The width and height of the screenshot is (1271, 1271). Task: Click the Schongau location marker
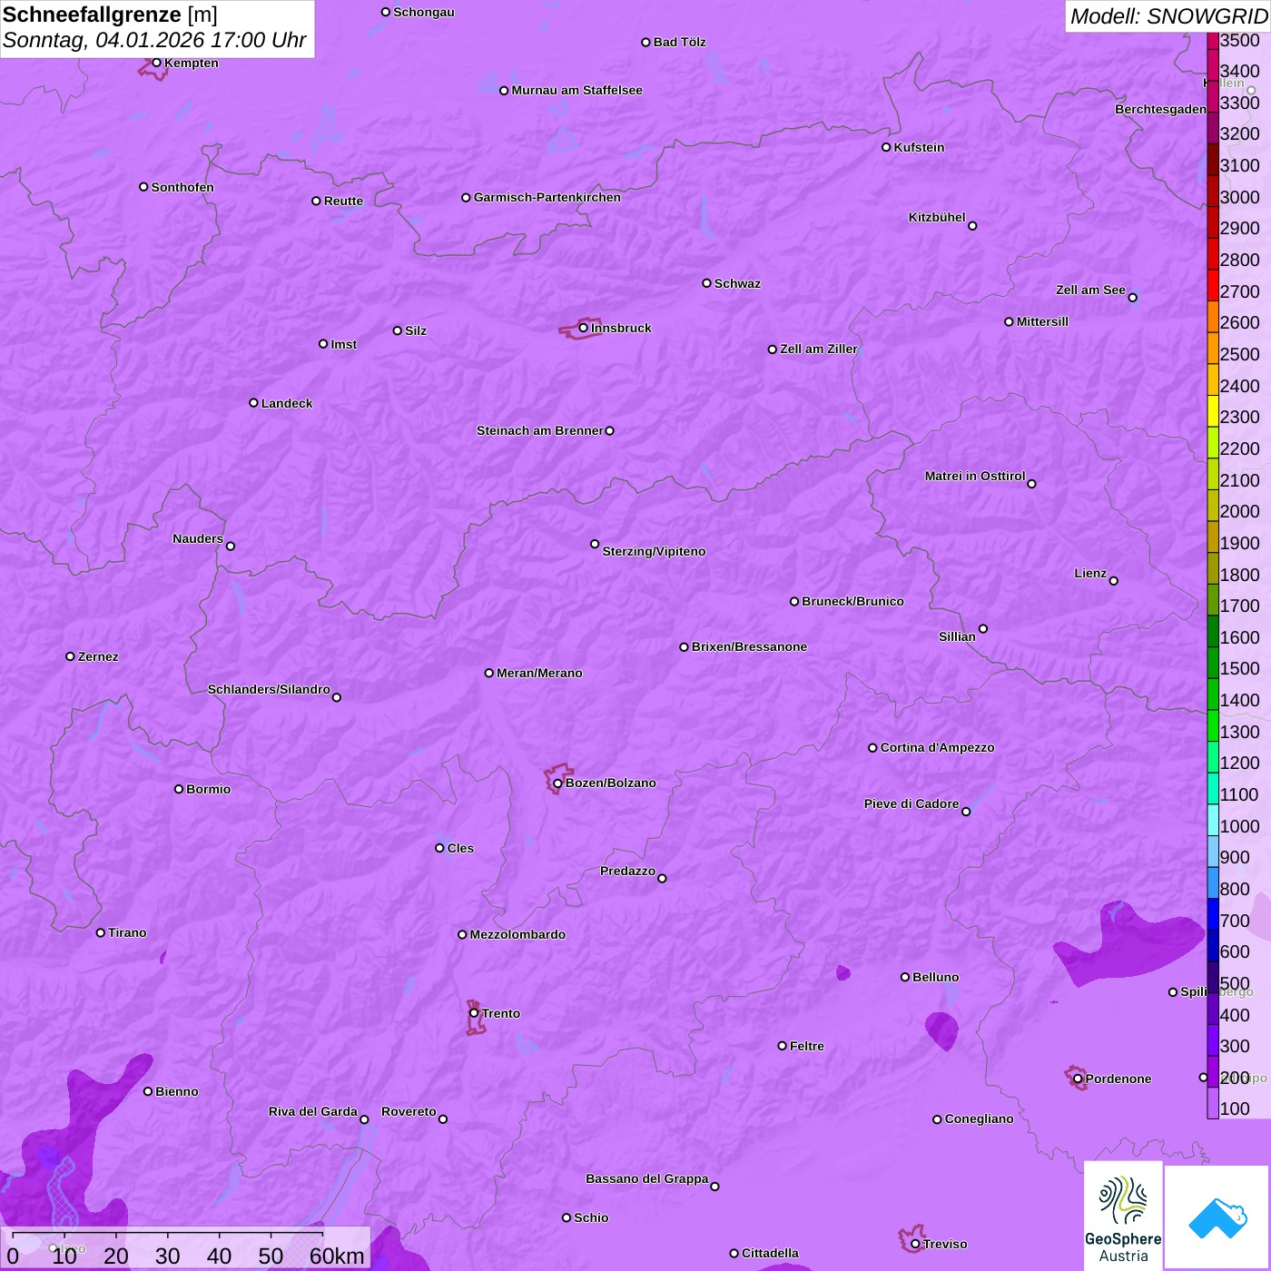point(386,12)
